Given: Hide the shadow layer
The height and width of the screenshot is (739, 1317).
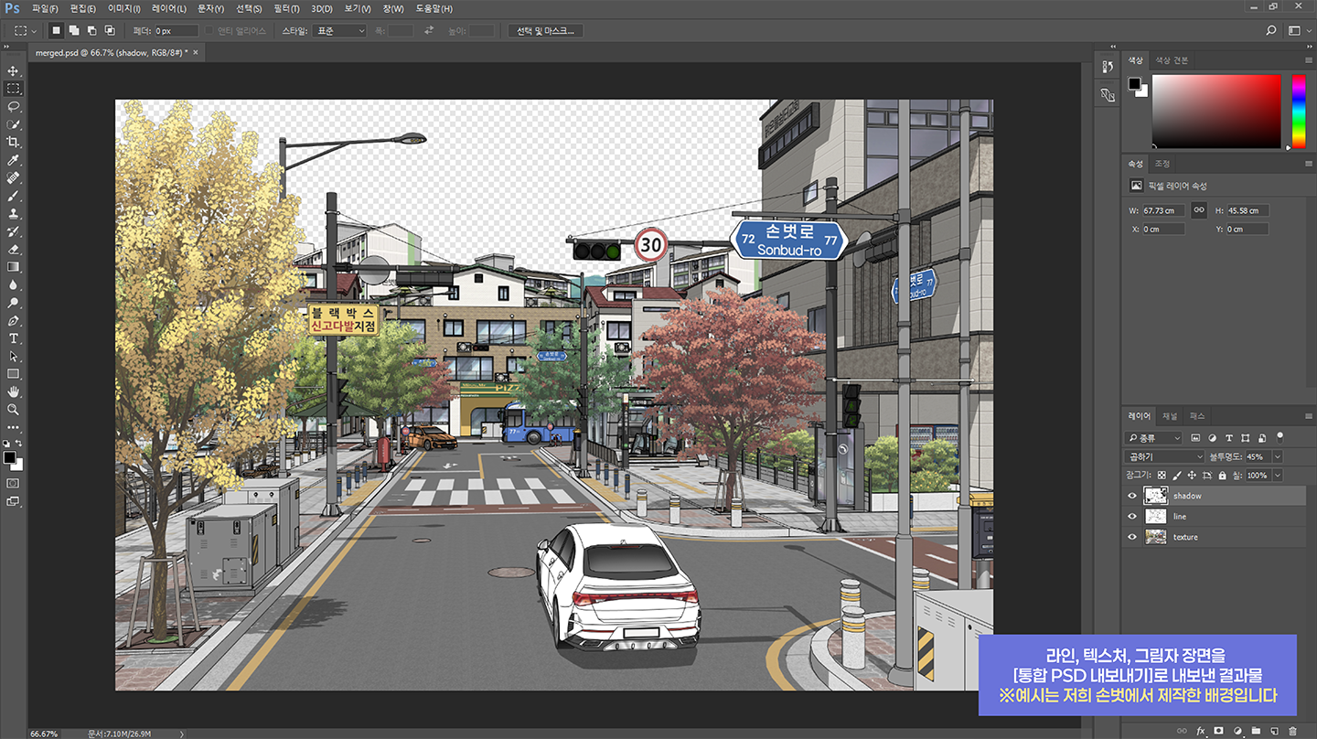Looking at the screenshot, I should (x=1132, y=496).
